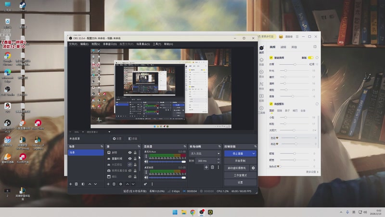Turn off the 新版 yellow toggle
The width and height of the screenshot is (385, 217).
pos(310,57)
